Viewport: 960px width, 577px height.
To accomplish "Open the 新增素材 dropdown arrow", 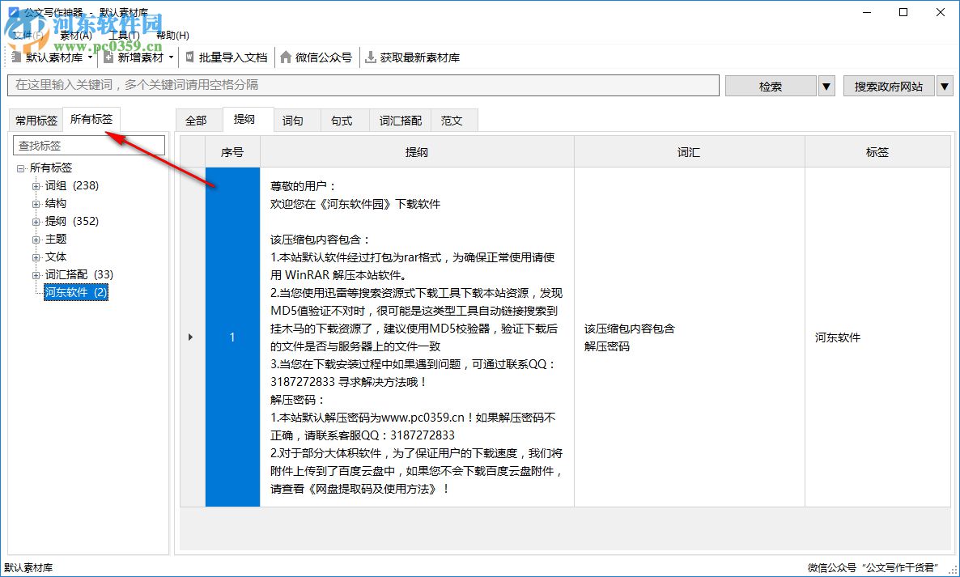I will 171,57.
